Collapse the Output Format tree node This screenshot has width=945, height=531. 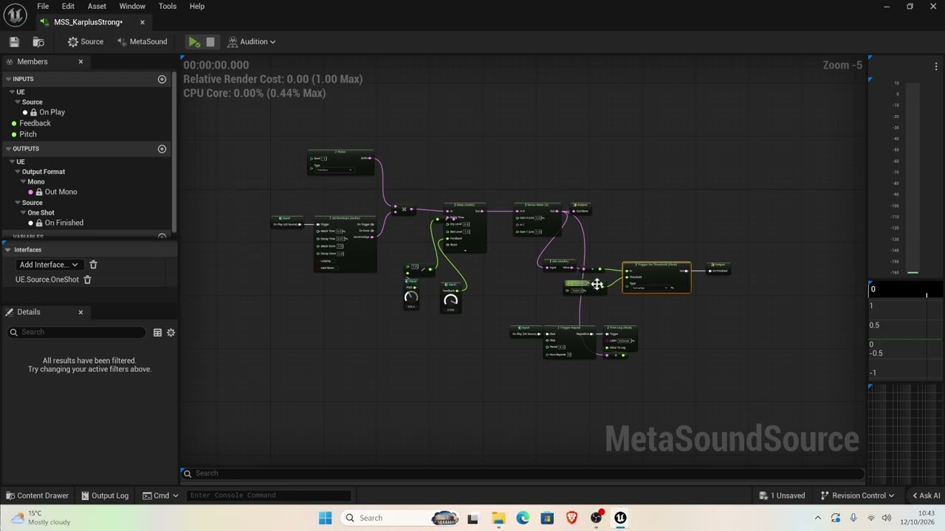18,172
